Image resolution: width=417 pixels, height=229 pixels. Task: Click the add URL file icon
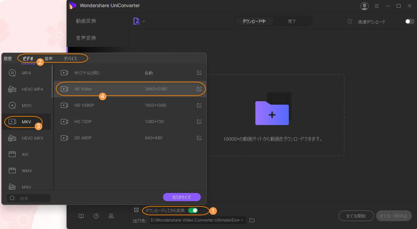tap(136, 21)
